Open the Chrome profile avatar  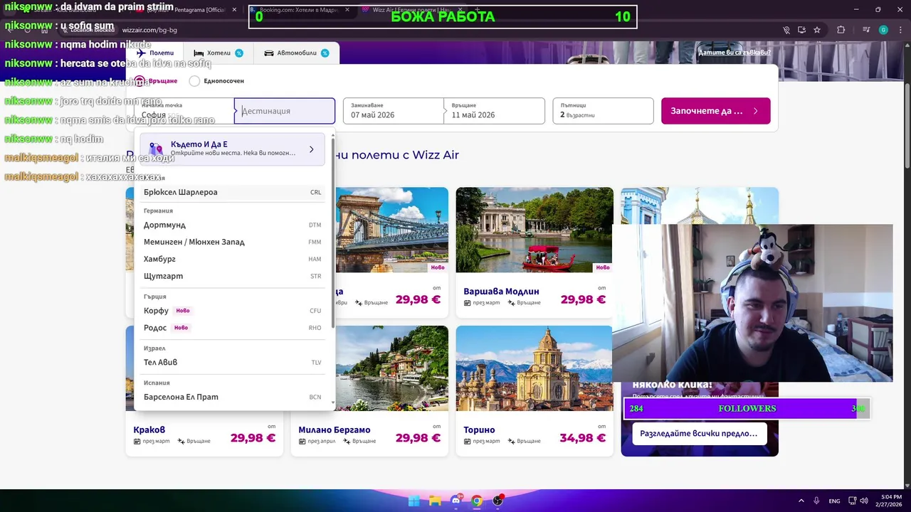click(883, 30)
